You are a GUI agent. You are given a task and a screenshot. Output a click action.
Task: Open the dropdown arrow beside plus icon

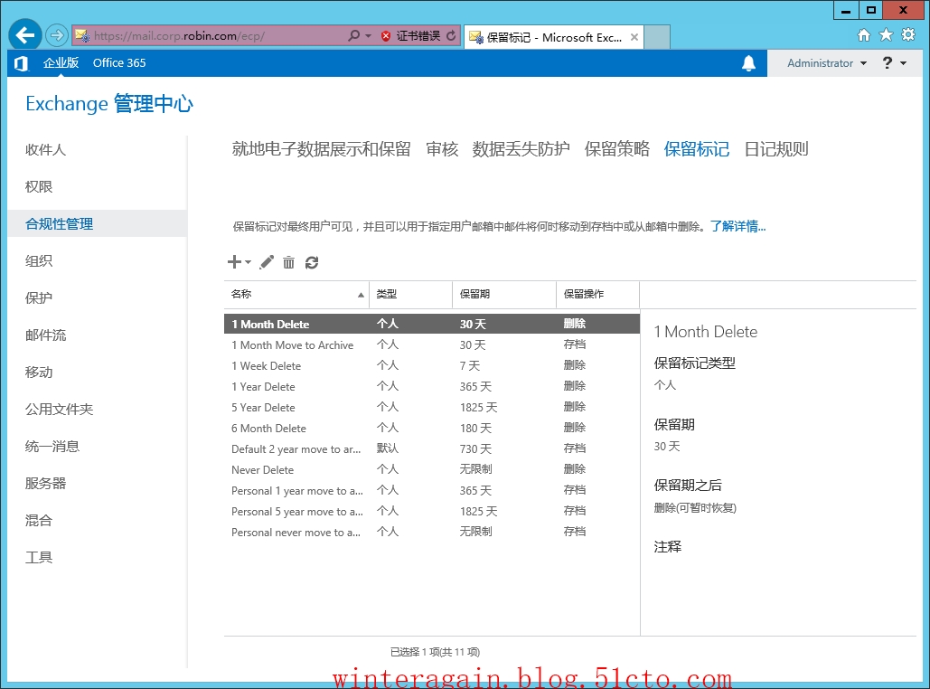(x=249, y=261)
